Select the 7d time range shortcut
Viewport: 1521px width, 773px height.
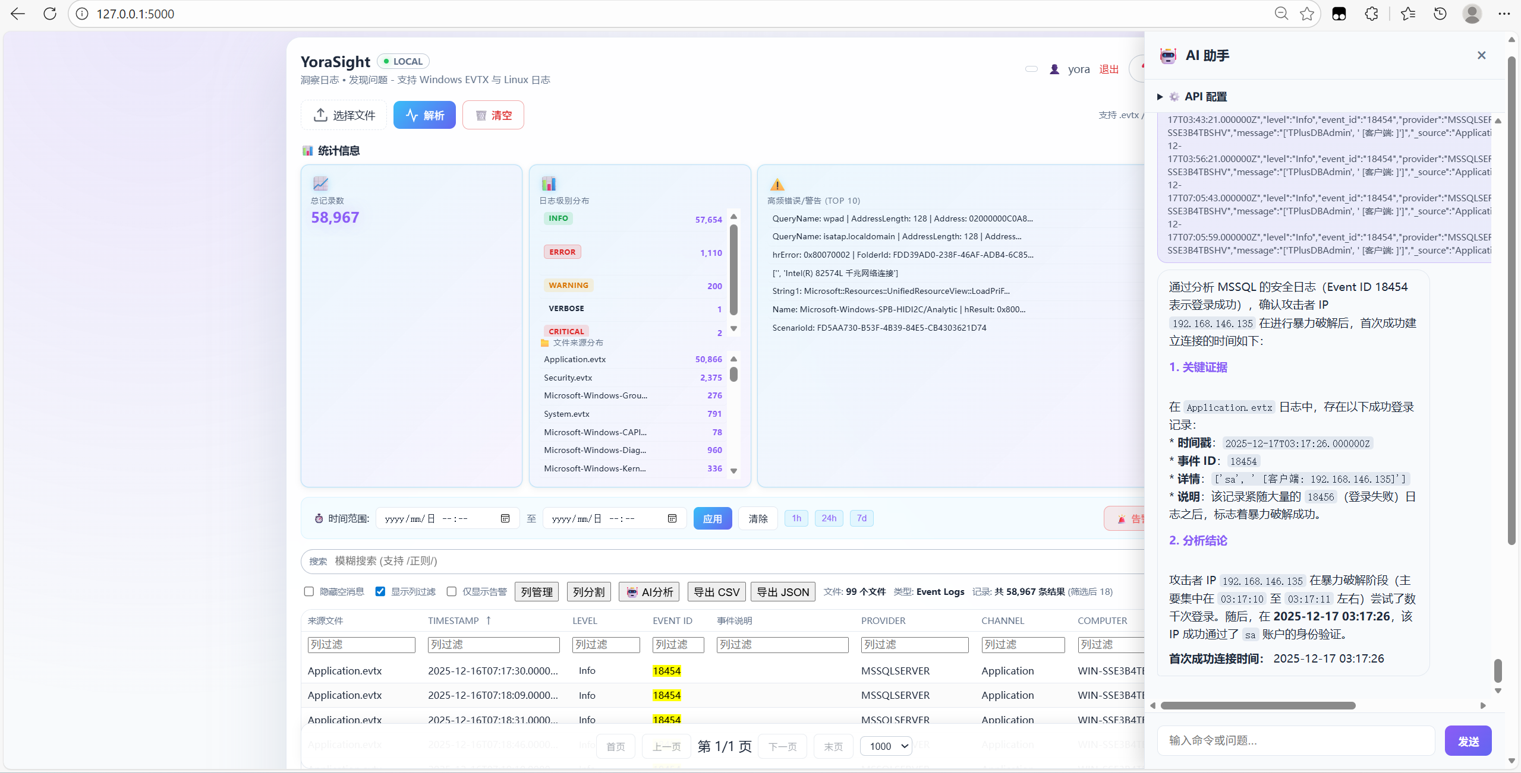click(x=861, y=518)
